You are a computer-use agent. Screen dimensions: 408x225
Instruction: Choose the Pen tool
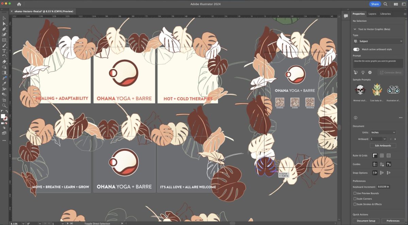tap(4, 29)
